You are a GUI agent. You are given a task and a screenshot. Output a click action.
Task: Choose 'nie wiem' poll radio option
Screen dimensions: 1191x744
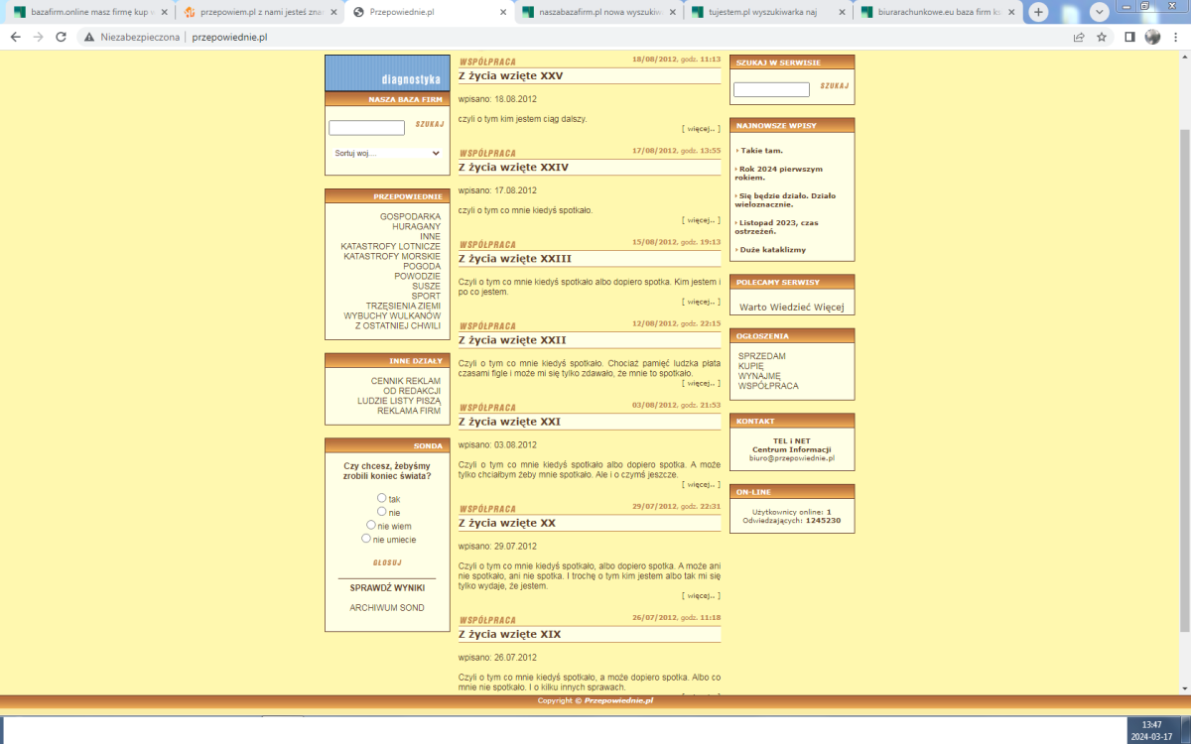tap(371, 525)
